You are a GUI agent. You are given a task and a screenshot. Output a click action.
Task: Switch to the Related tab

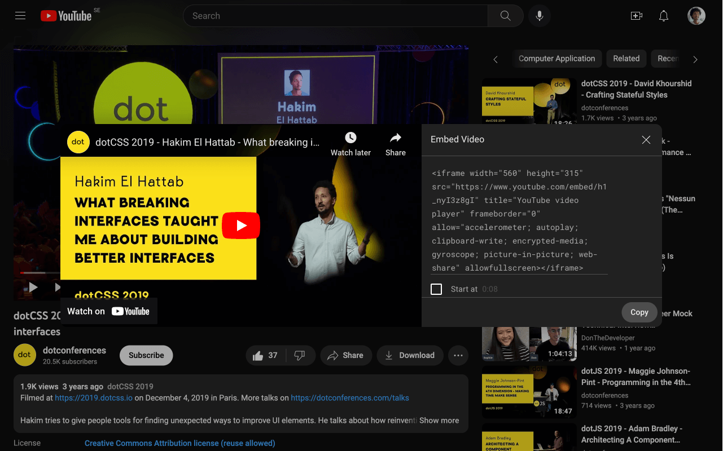626,59
